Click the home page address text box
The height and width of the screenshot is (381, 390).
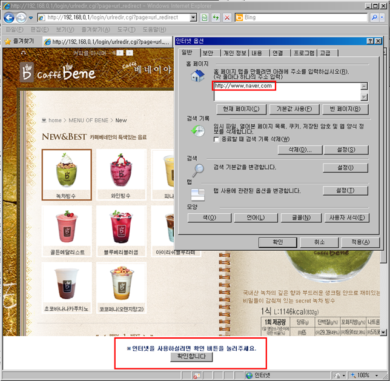[287, 91]
